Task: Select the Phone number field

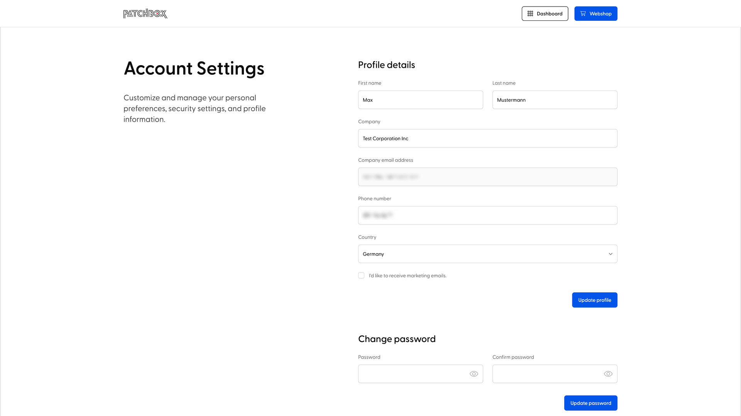Action: [487, 215]
